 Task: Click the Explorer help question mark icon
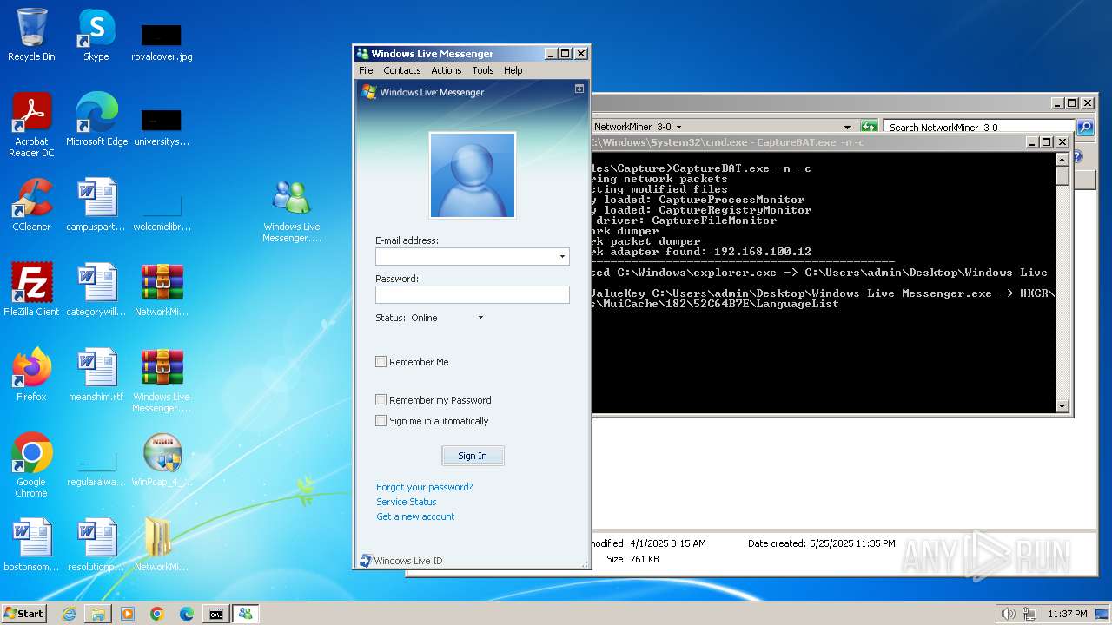1076,157
